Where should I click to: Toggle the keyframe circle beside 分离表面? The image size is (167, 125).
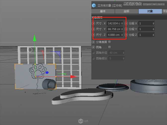pos(93,42)
